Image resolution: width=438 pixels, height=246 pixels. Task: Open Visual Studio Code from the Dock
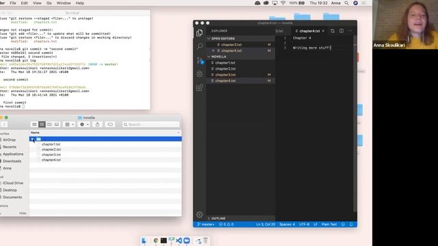pyautogui.click(x=179, y=241)
